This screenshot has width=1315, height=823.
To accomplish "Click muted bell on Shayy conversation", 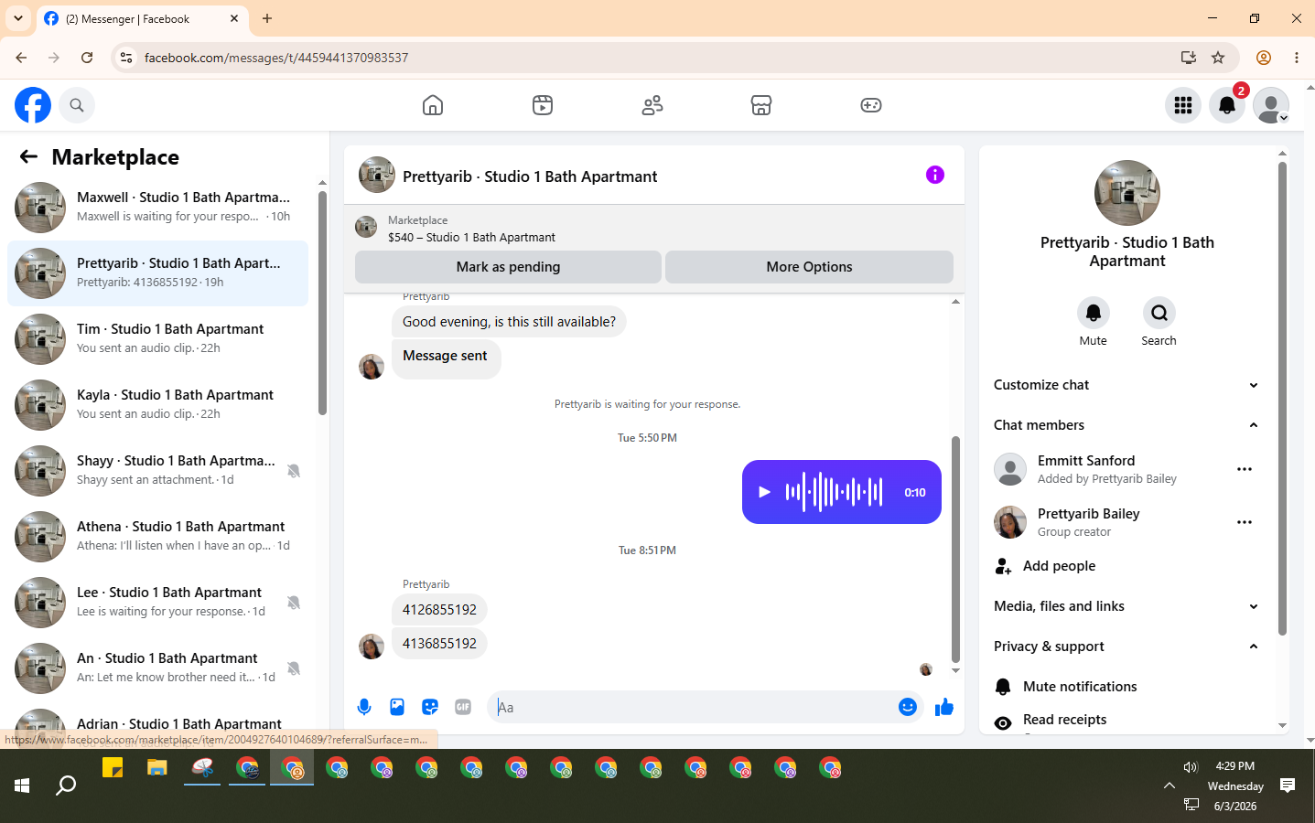I will click(x=294, y=471).
